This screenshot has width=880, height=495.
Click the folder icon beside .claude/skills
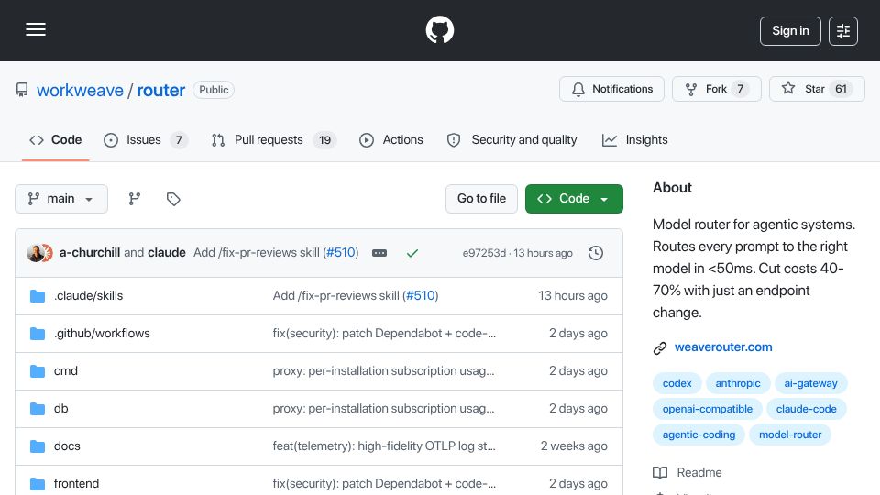pyautogui.click(x=38, y=296)
